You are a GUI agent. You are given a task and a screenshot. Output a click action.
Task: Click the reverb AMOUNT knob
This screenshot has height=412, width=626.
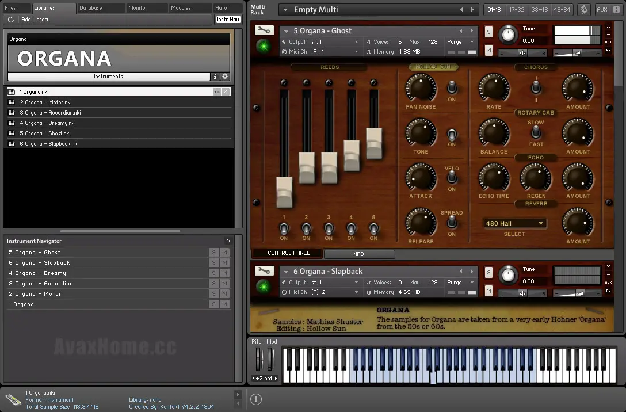click(578, 222)
